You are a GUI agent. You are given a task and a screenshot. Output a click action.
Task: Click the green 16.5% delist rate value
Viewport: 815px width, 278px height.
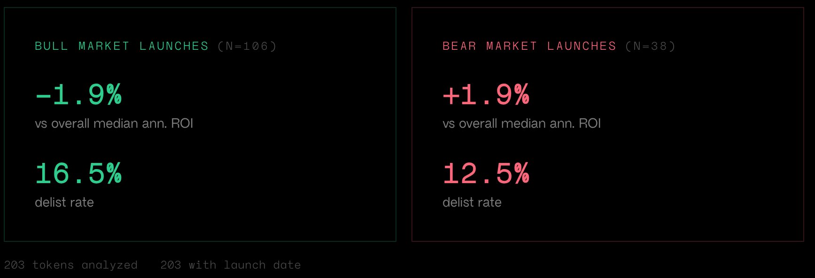tap(78, 173)
